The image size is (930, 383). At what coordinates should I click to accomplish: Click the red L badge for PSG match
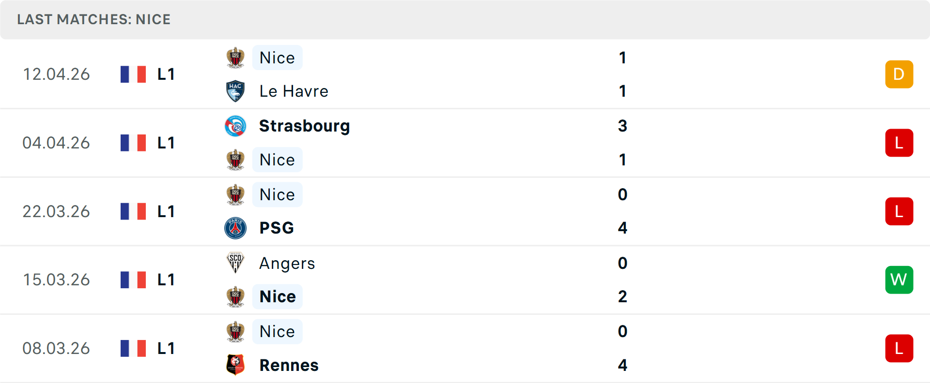click(899, 211)
